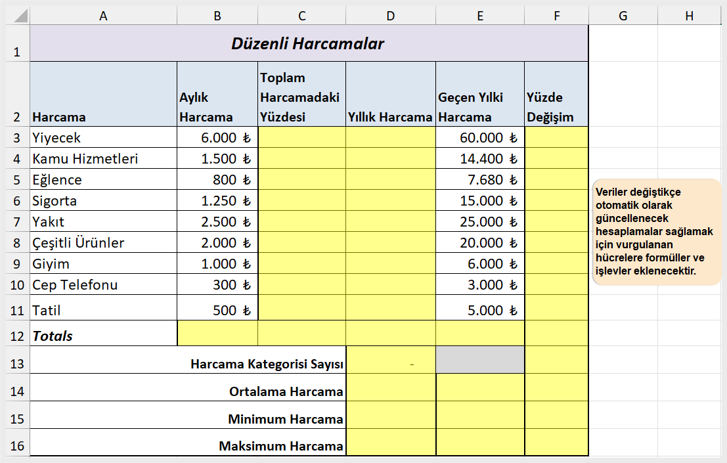Click the 'Düzenli Harcamalar' title cell
Viewport: 727px width, 463px height.
click(x=309, y=43)
